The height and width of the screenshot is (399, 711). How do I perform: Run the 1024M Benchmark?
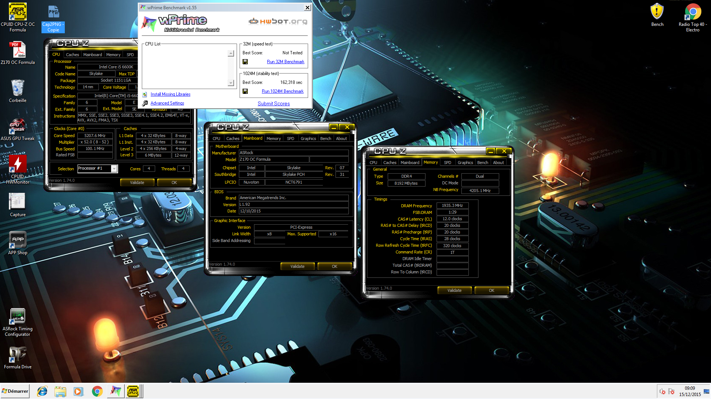point(283,91)
